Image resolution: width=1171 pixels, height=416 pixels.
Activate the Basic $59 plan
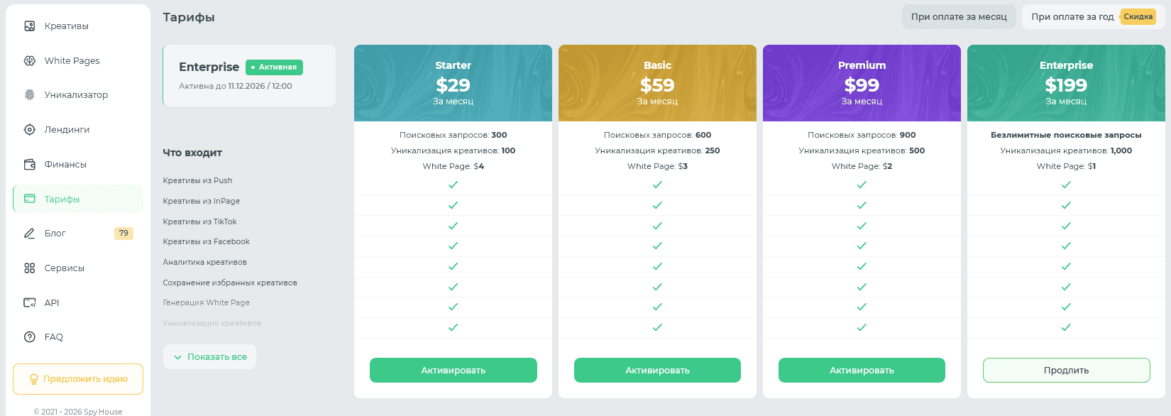pyautogui.click(x=657, y=371)
